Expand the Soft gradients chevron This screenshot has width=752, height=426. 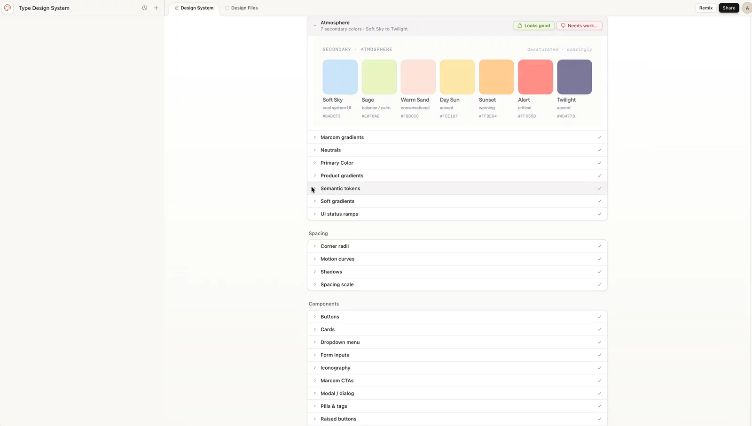click(x=315, y=201)
